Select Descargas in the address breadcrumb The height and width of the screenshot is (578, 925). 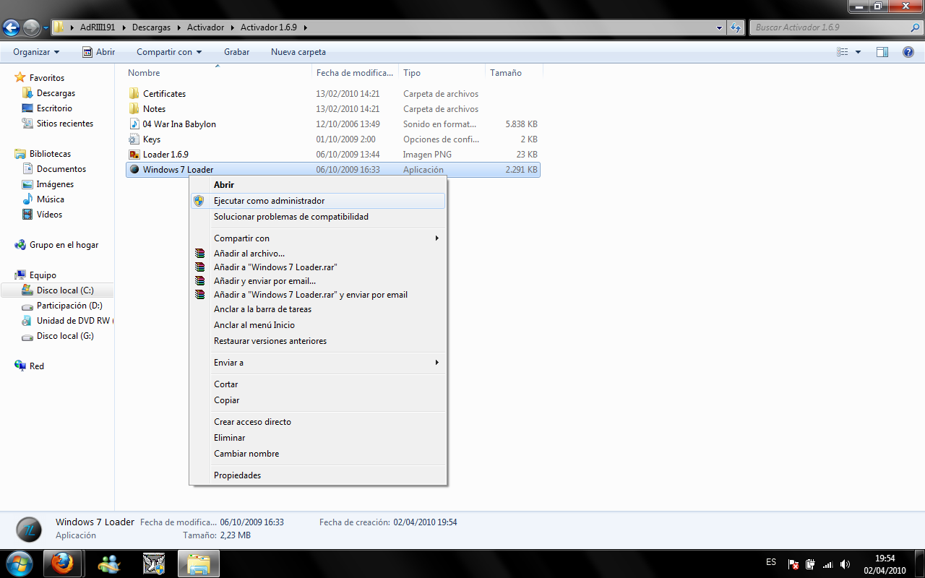coord(151,27)
